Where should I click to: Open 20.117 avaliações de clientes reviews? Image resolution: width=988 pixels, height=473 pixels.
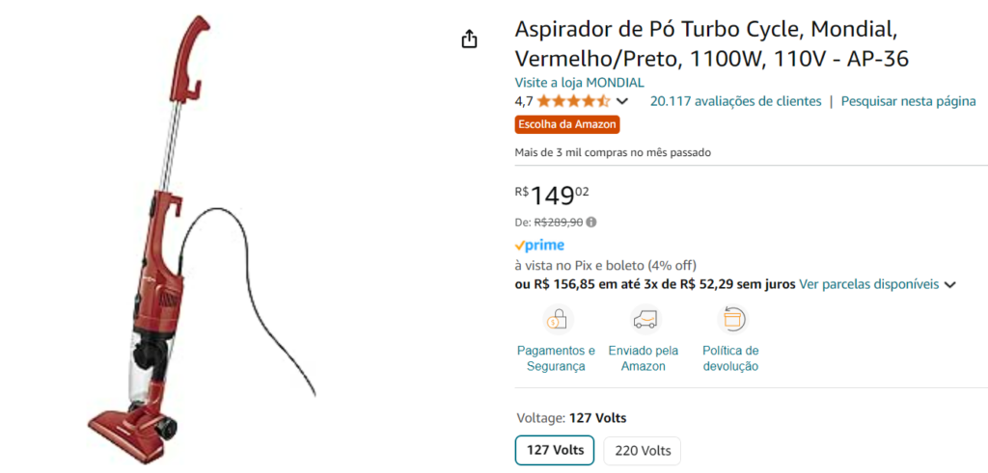pyautogui.click(x=735, y=101)
